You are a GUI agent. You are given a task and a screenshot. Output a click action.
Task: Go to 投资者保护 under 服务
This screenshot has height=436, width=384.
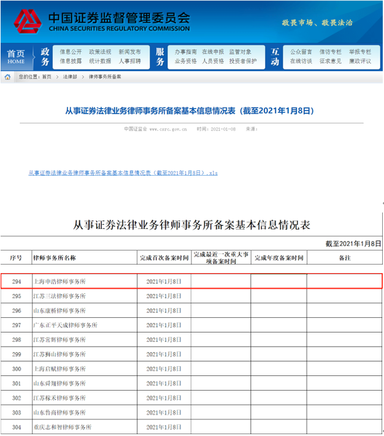click(x=243, y=61)
